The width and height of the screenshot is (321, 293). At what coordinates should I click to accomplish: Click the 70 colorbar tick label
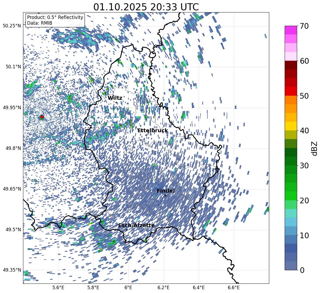tap(304, 26)
